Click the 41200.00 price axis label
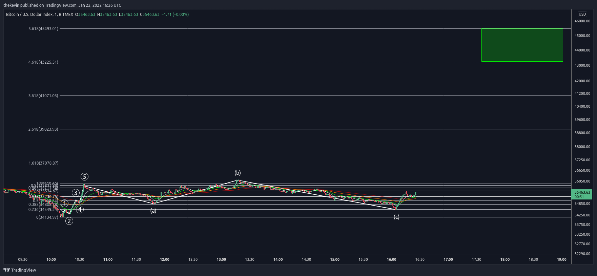597x276 pixels. click(x=582, y=93)
